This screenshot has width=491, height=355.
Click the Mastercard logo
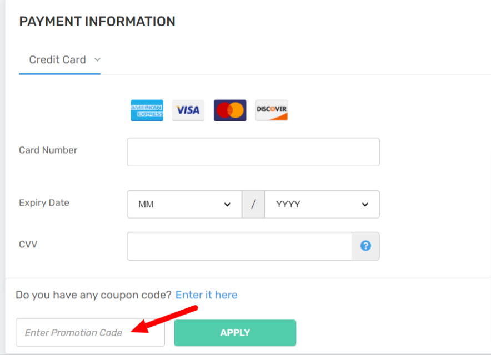pos(229,110)
